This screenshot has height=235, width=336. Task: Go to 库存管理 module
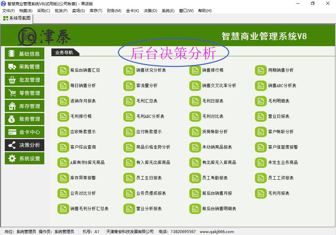coord(24,106)
